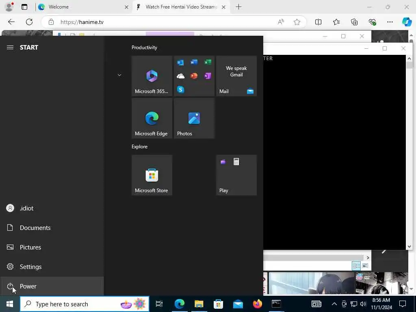Open Excel from the Office tile group
416x312 pixels.
208,62
